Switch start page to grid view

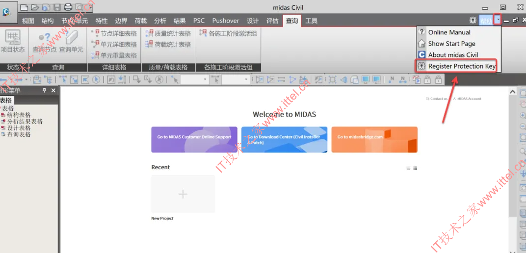[x=415, y=168]
